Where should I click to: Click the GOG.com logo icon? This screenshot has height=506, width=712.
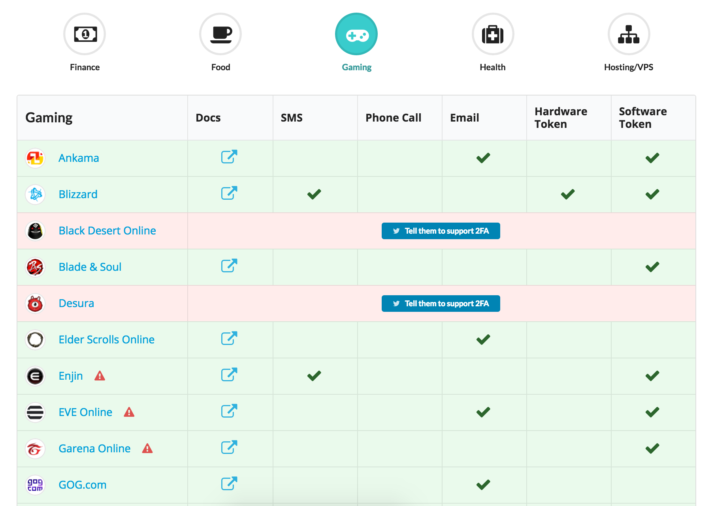pyautogui.click(x=35, y=485)
